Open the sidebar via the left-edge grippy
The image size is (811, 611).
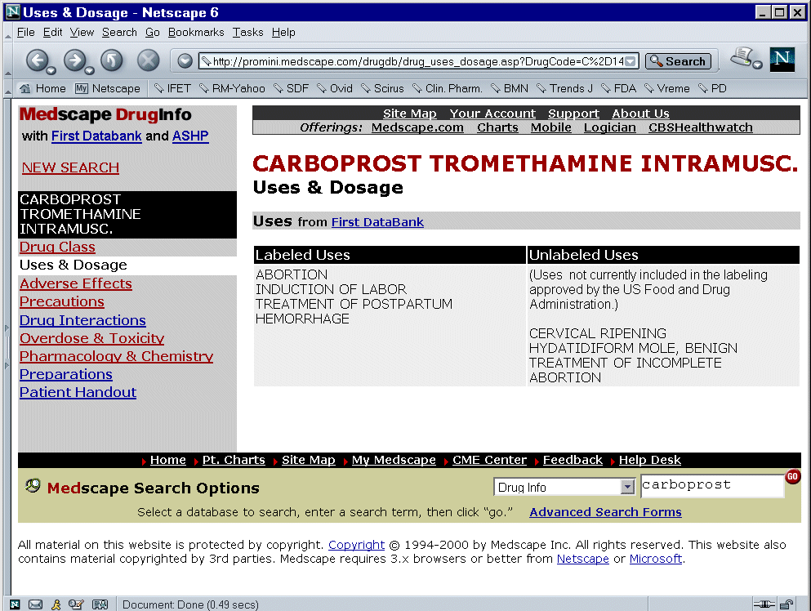7,347
